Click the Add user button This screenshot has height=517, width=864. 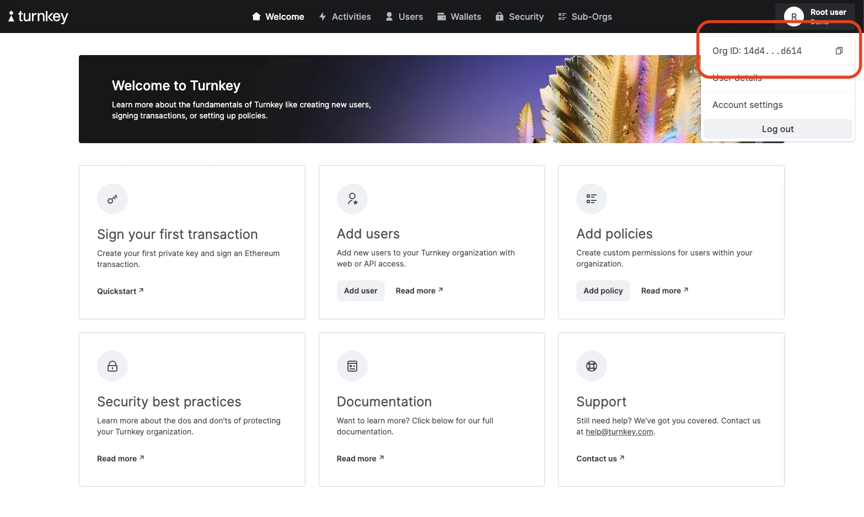pyautogui.click(x=361, y=291)
